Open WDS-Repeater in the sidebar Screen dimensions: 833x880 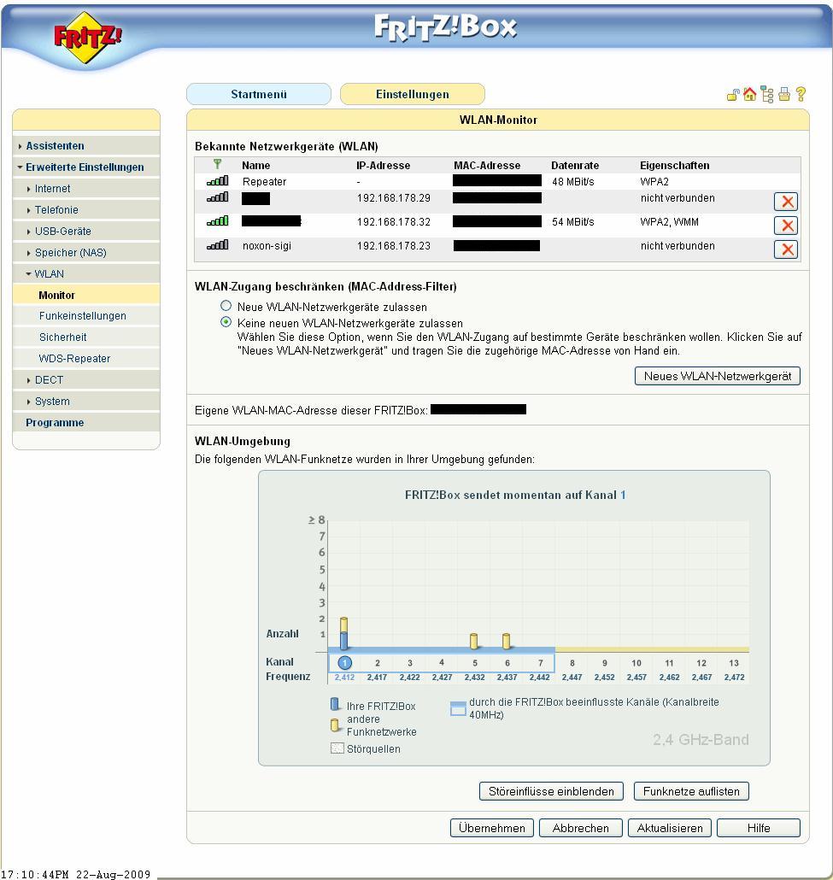(x=74, y=359)
